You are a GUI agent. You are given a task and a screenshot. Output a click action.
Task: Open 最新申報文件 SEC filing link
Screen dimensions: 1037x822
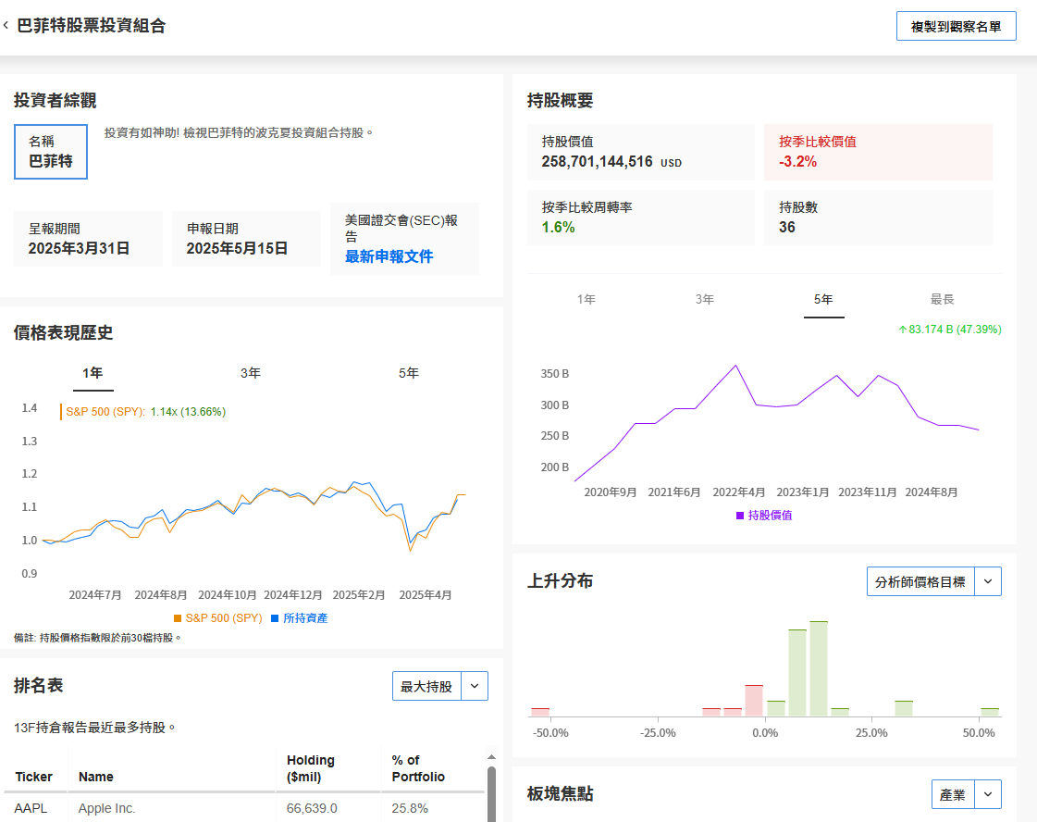389,256
